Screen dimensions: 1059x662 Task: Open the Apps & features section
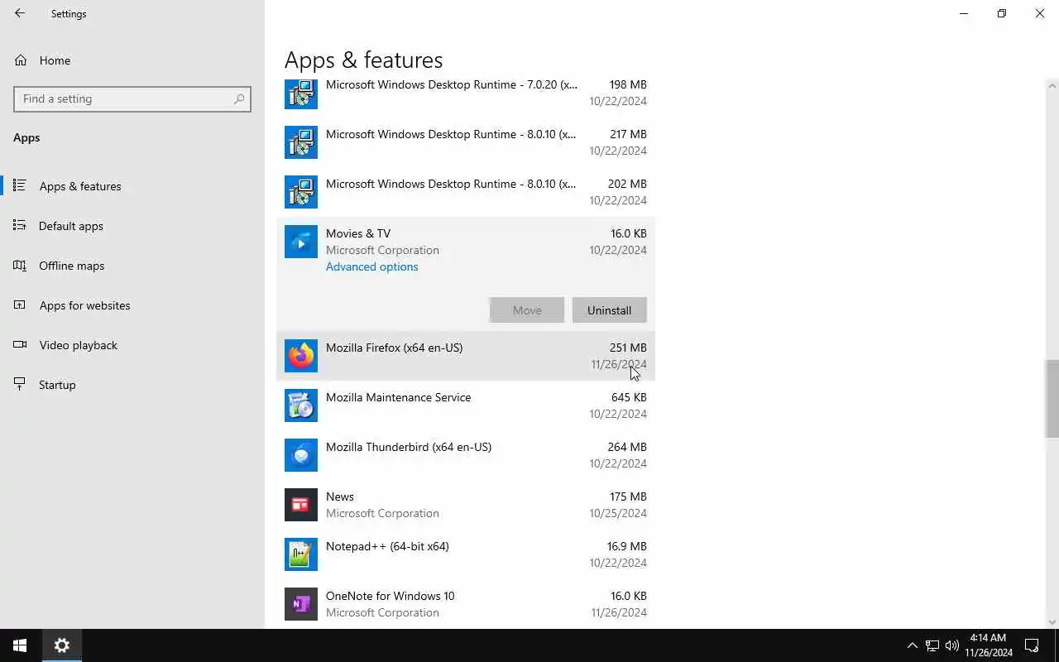(x=132, y=186)
